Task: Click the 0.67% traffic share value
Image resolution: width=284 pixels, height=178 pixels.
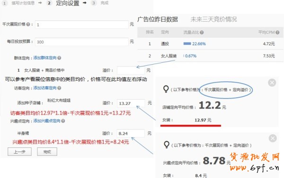Action: tap(191, 56)
